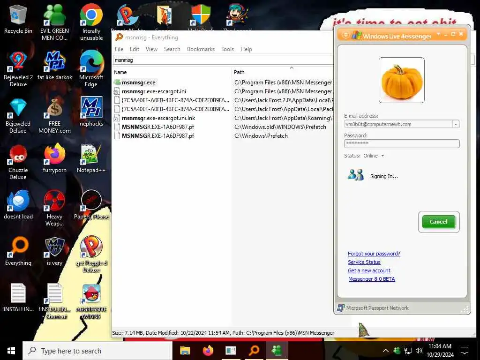Switch to the Everything taskbar icon
The width and height of the screenshot is (480, 360).
254,351
